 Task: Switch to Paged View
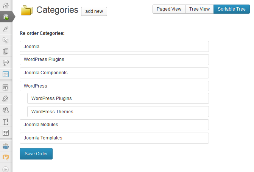coord(169,9)
